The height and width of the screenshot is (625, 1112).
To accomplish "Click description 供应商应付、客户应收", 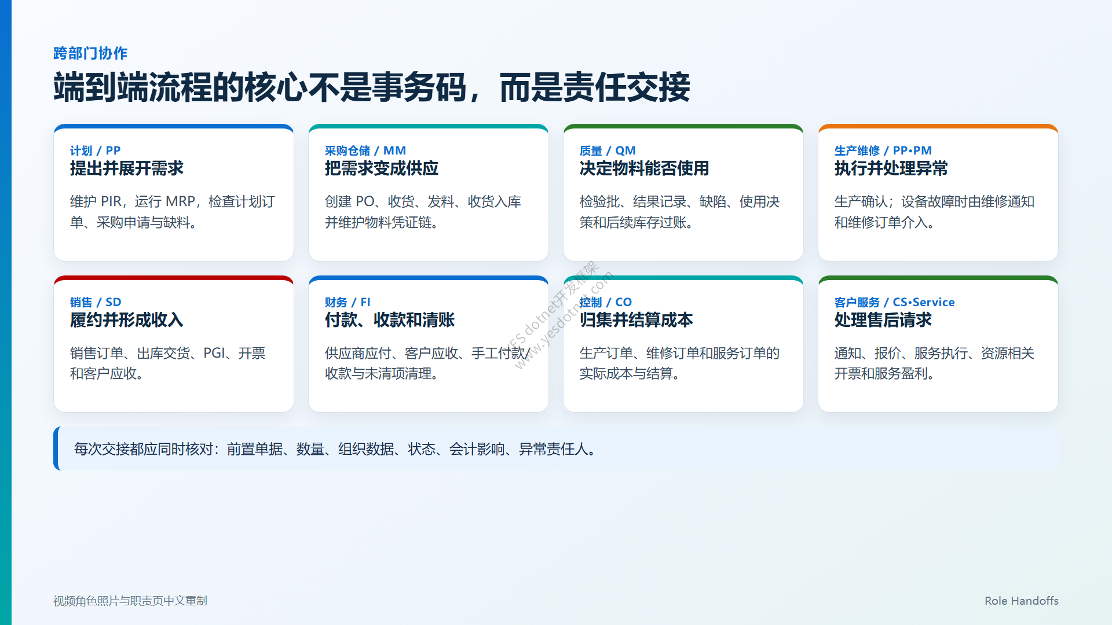I will [427, 363].
